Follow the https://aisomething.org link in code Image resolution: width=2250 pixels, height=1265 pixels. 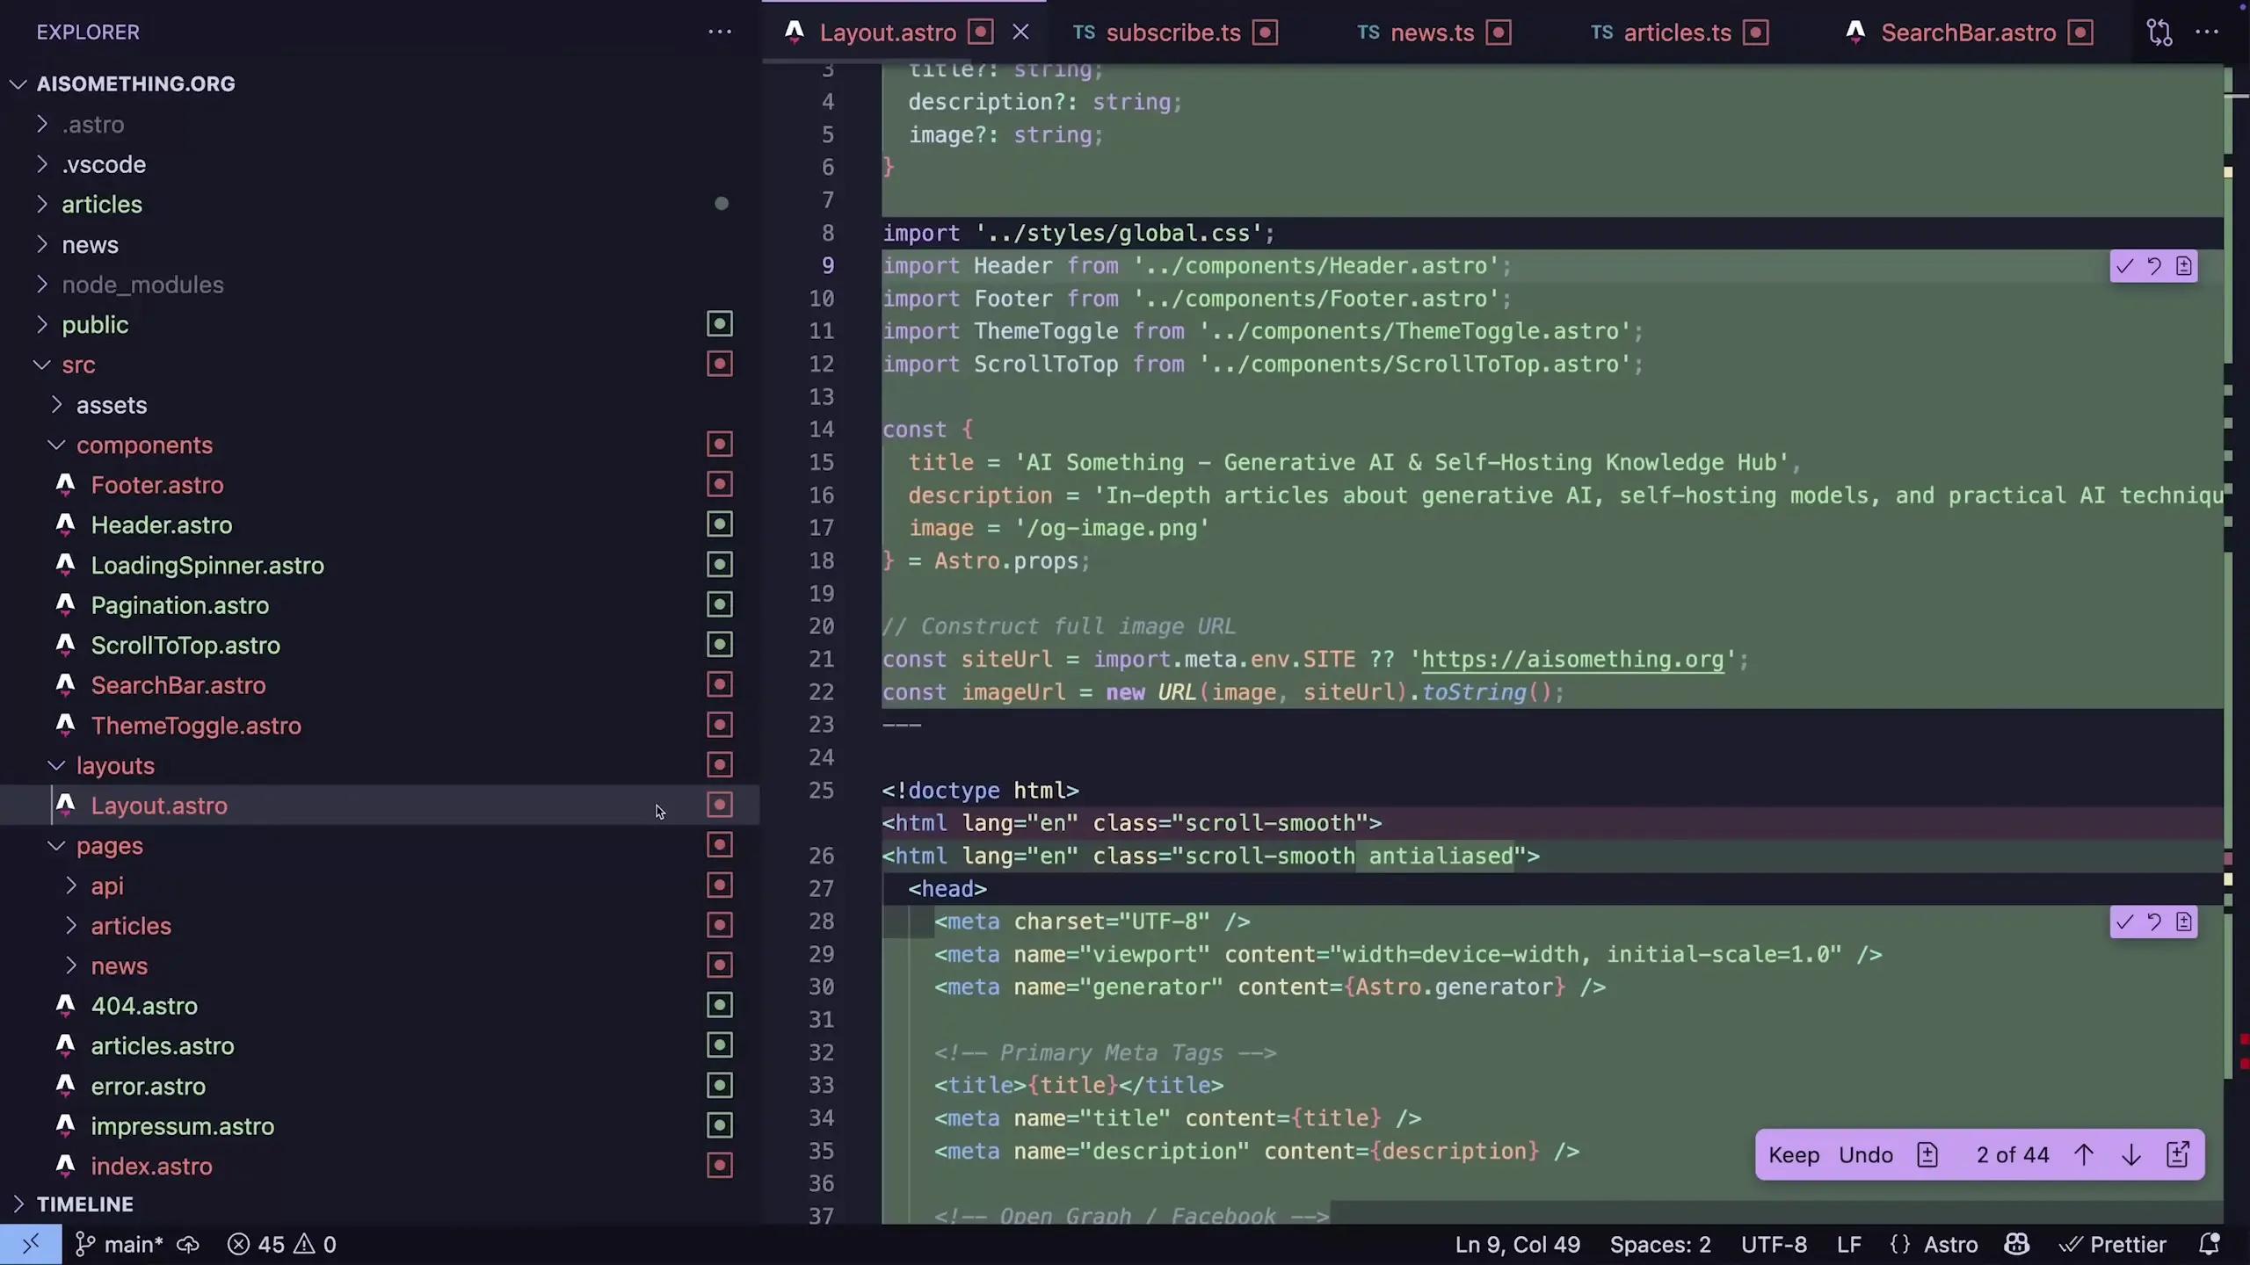(1572, 659)
